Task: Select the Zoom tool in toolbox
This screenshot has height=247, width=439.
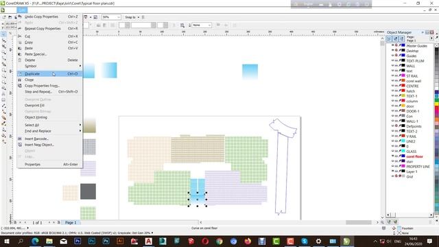Action: 3,52
